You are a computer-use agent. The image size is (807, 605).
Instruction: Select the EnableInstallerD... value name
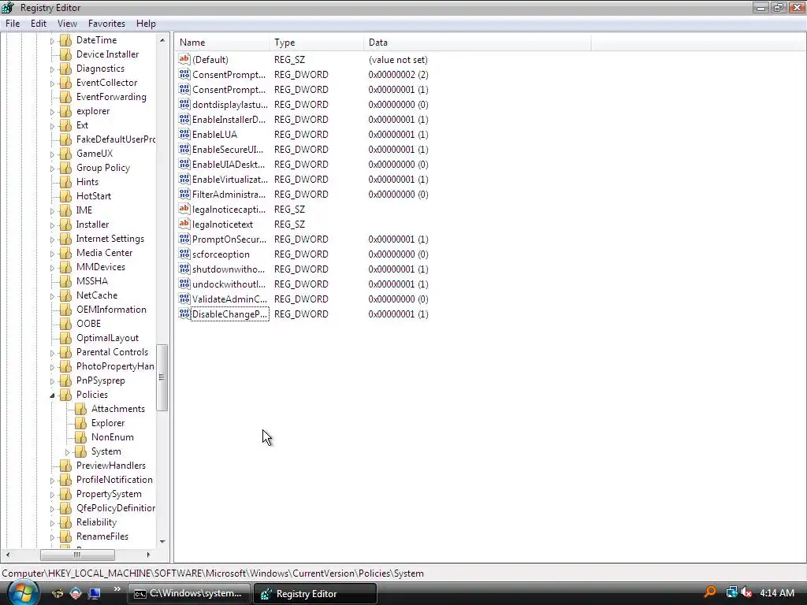229,120
